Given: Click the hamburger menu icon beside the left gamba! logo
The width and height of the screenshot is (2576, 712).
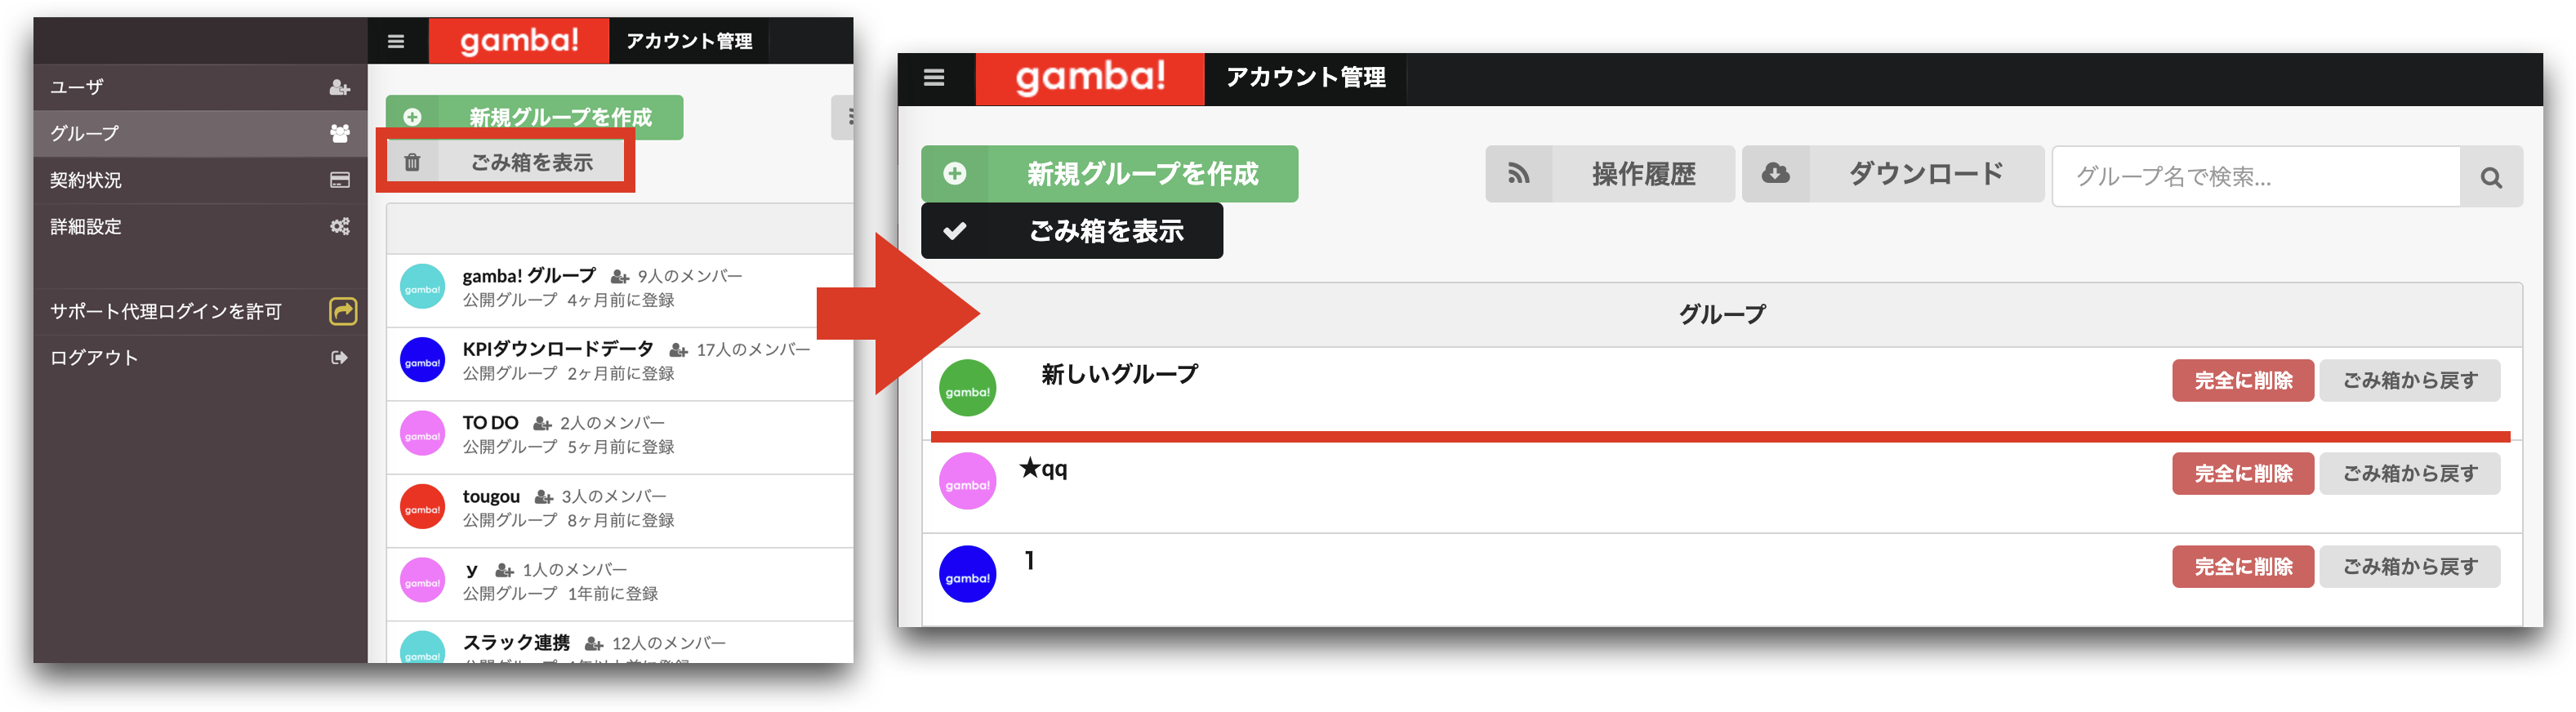Looking at the screenshot, I should tap(396, 41).
